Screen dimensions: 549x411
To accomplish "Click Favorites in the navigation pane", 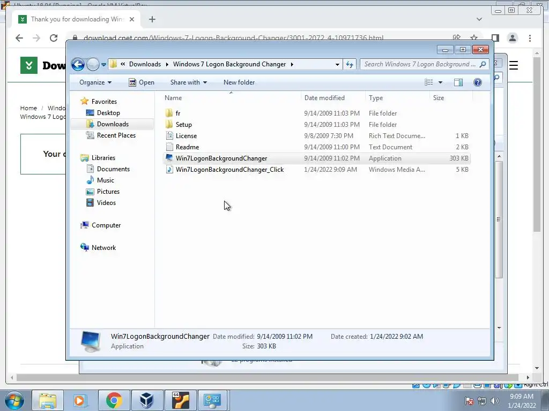I will coord(104,101).
